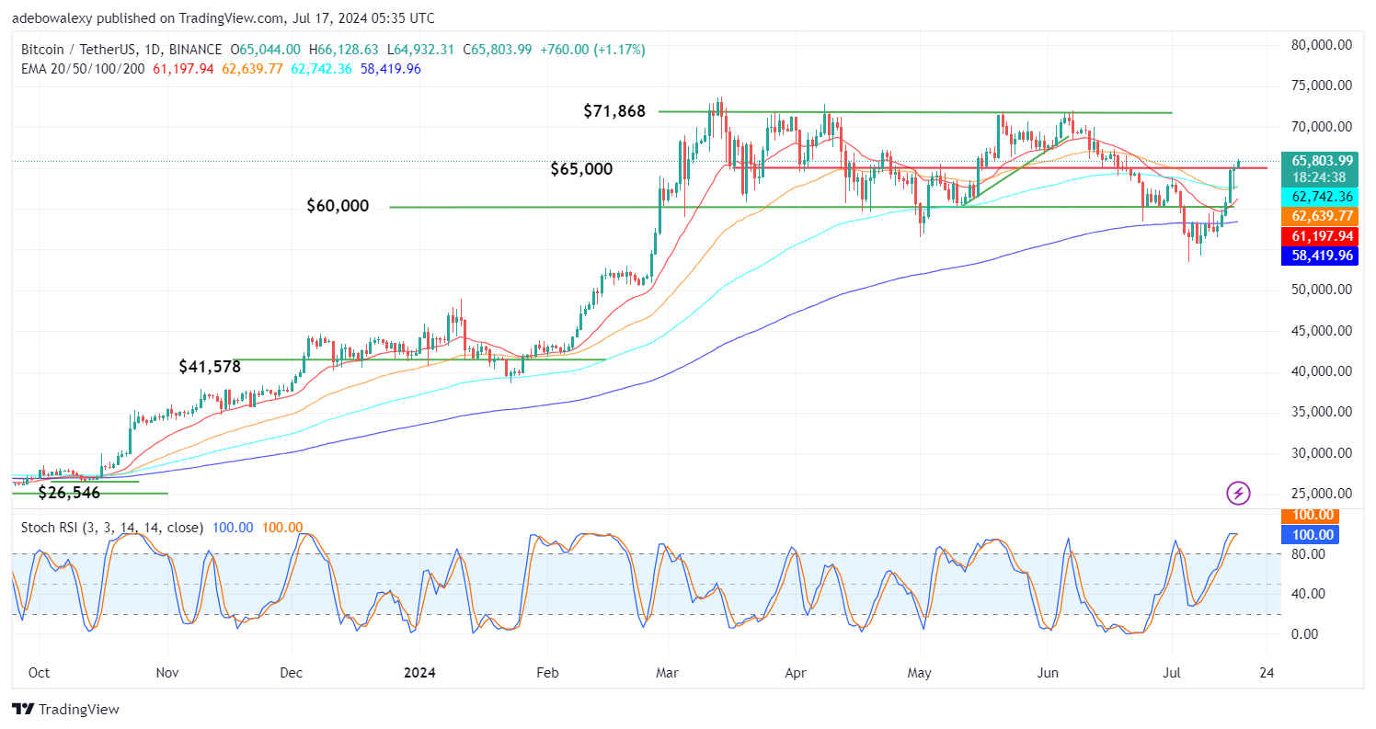Click the current price label 65,803.99
This screenshot has width=1376, height=729.
point(1320,159)
